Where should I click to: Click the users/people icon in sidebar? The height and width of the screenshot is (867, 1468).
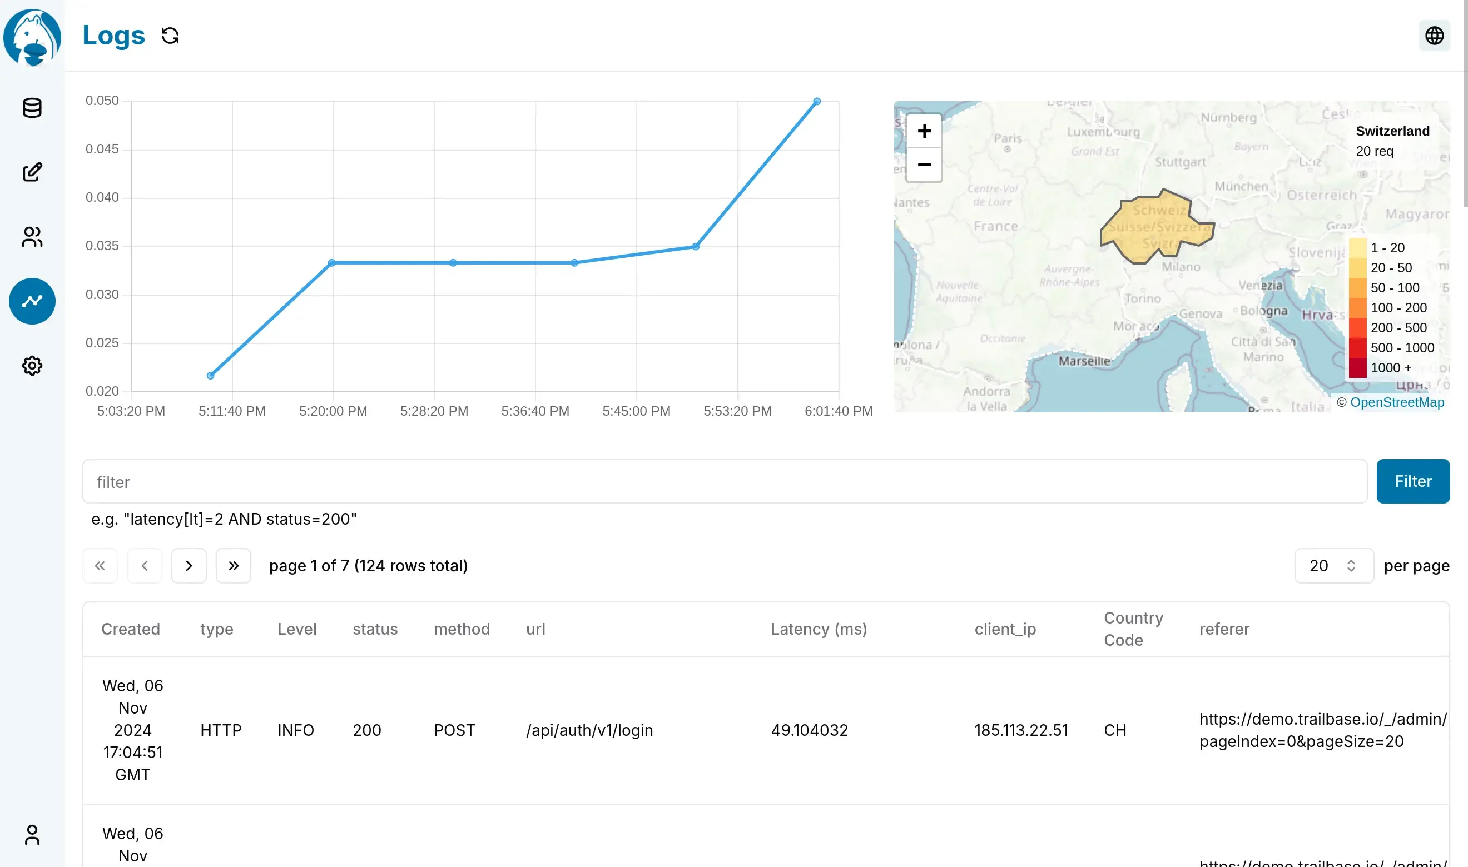[x=32, y=236]
